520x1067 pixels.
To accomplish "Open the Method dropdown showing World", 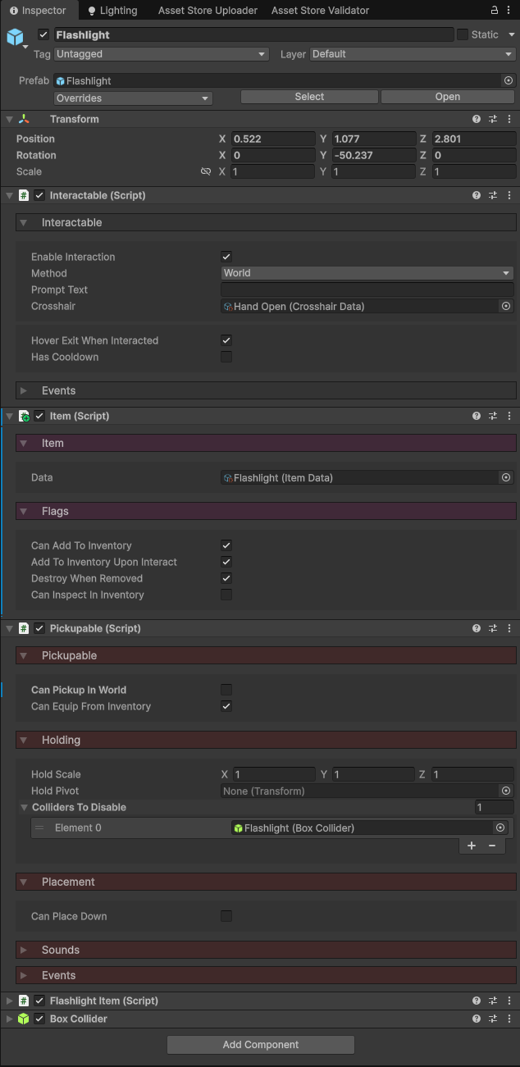I will [367, 273].
